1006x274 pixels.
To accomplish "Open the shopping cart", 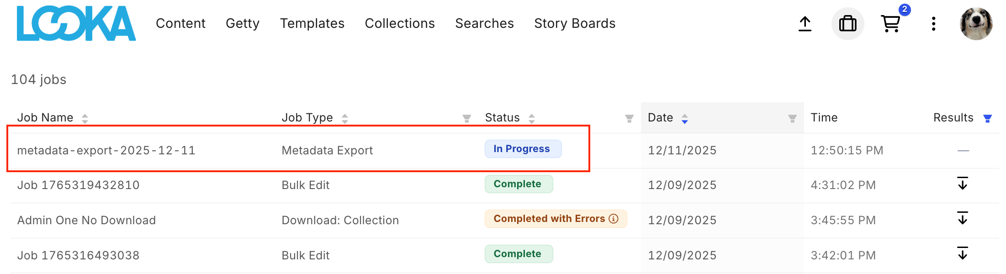I will pyautogui.click(x=890, y=24).
